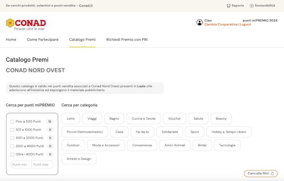Screen dimensions: 284x181
Task: Click the Sostenibilità plus circle icon
Action: (x=251, y=6)
